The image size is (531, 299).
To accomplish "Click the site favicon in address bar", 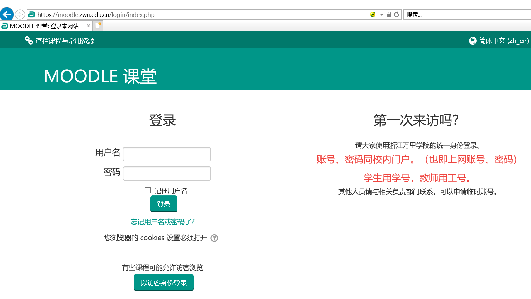I will tap(31, 14).
